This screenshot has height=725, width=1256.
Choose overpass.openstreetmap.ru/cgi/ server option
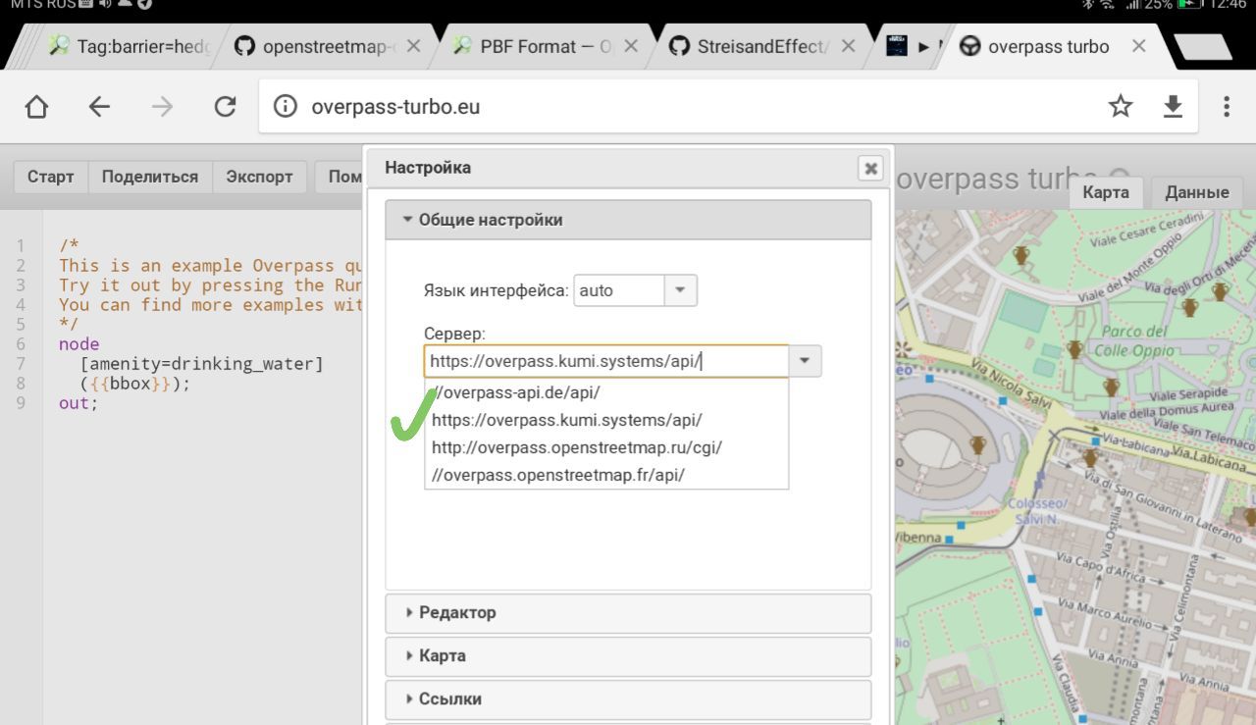pos(606,447)
